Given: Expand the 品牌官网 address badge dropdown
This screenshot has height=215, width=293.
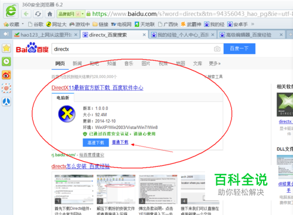Looking at the screenshot, I should click(83, 14).
